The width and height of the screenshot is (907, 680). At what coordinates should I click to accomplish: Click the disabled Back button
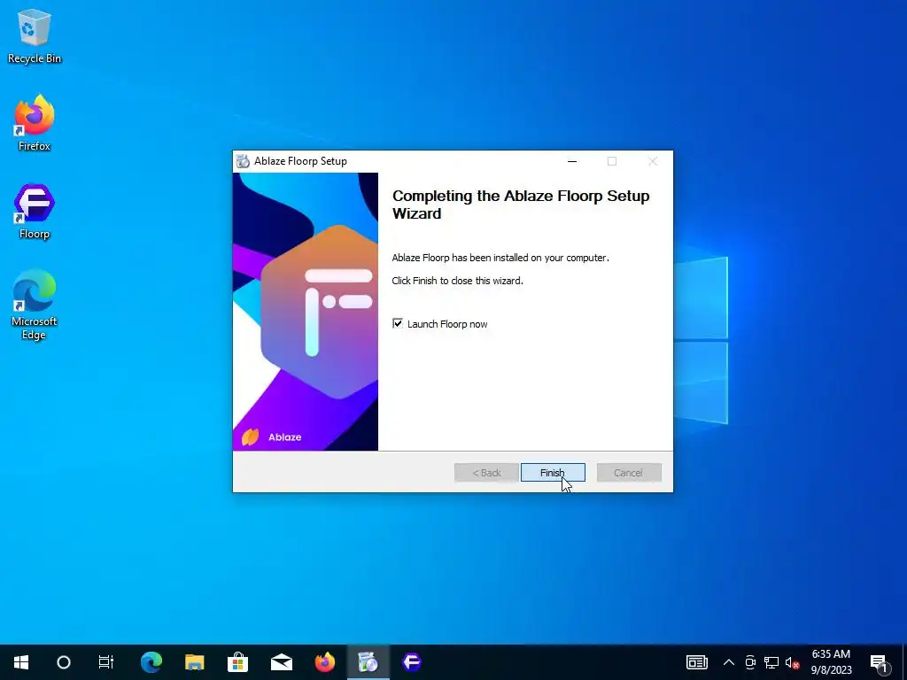[486, 473]
